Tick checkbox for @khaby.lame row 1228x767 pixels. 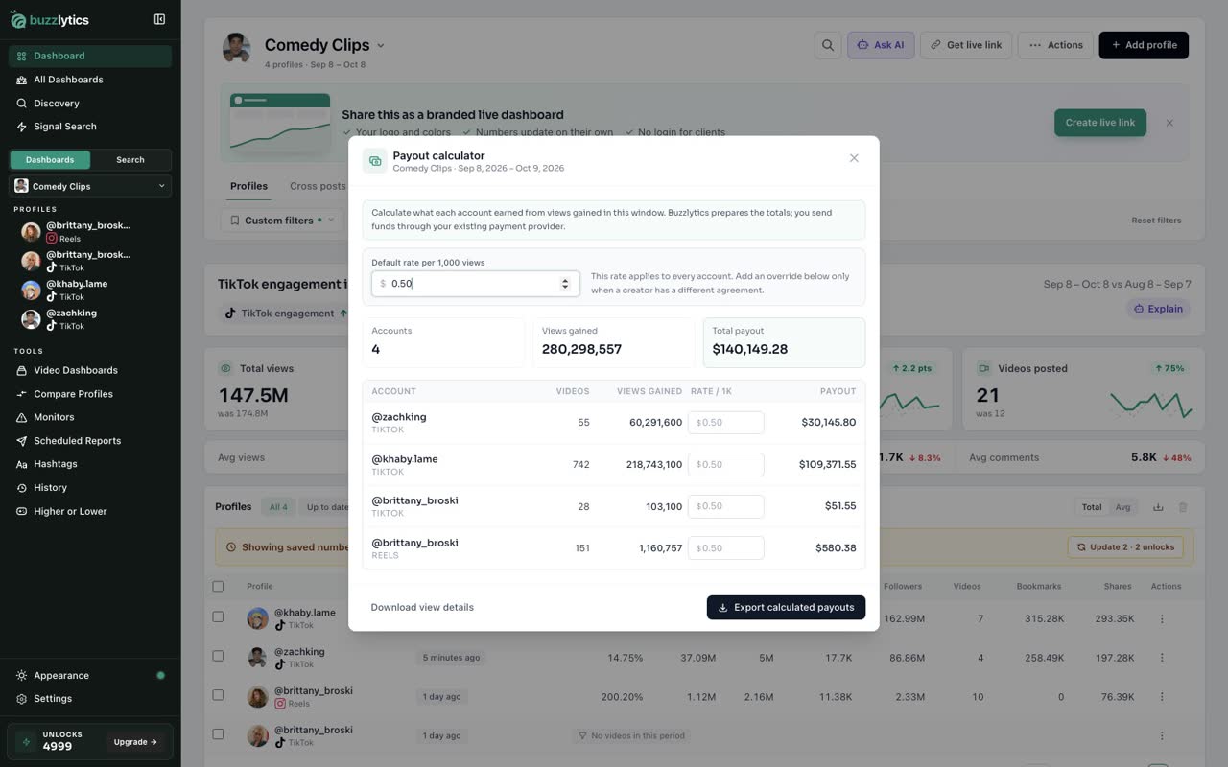tap(218, 616)
